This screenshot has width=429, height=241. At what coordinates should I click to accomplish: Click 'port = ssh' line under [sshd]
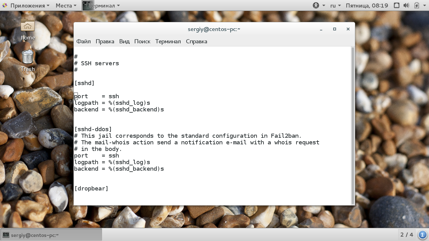tap(96, 96)
